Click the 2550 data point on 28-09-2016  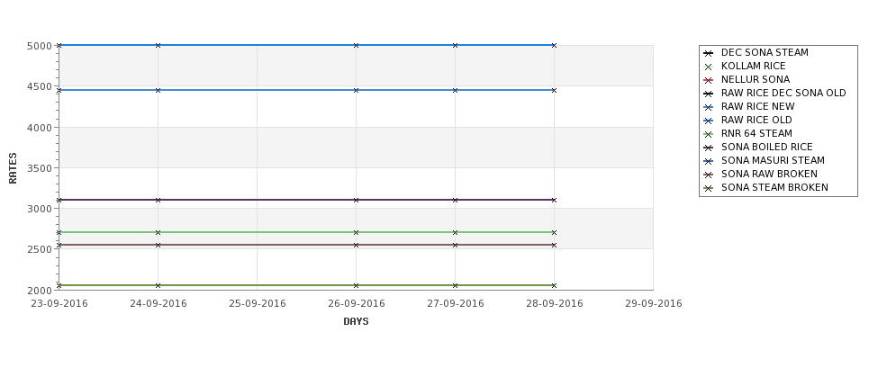tap(554, 245)
